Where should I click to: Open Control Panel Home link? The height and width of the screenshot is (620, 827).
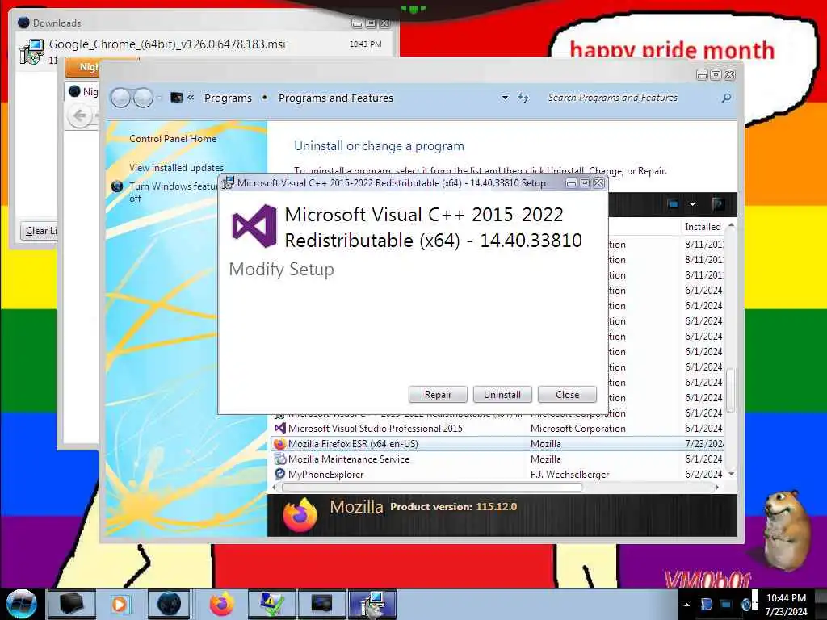tap(173, 139)
